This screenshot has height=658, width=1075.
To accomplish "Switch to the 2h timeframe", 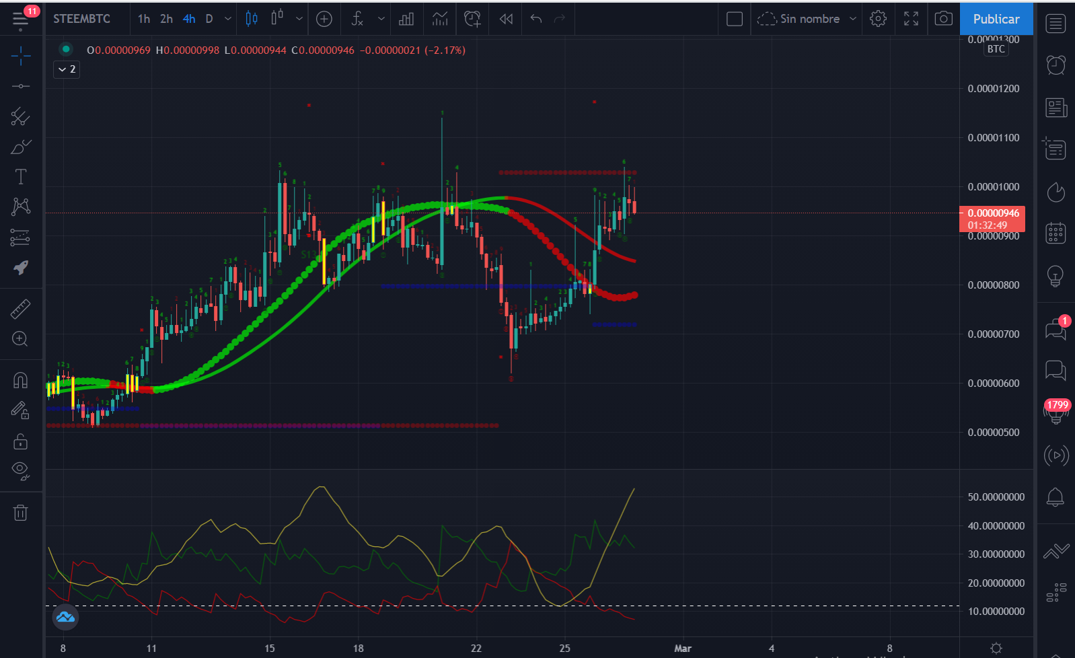I will pos(166,19).
